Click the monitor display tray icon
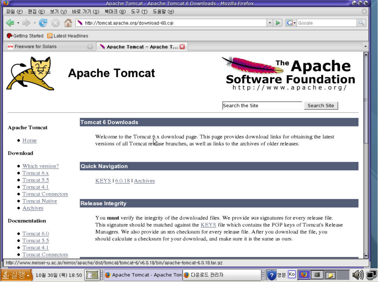 [371, 275]
